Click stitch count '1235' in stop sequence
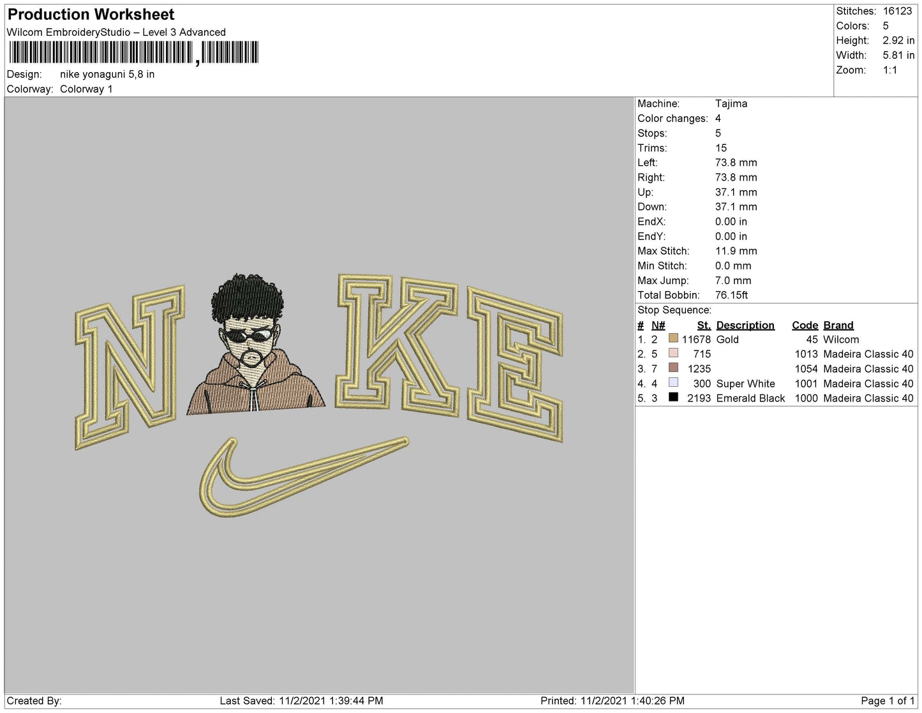922x713 pixels. click(x=699, y=368)
